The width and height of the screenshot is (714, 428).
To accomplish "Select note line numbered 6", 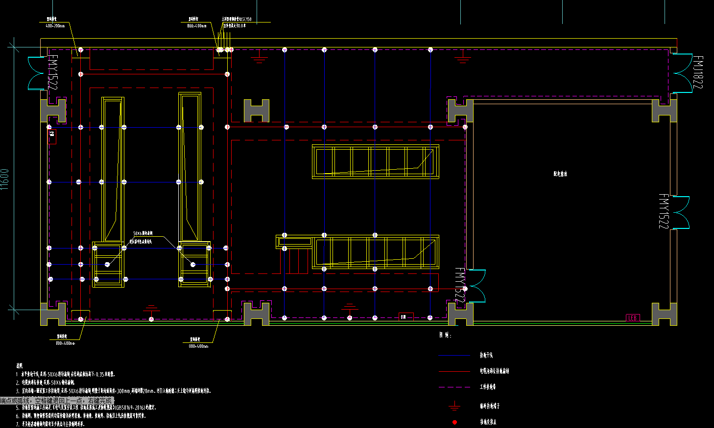I will click(81, 416).
